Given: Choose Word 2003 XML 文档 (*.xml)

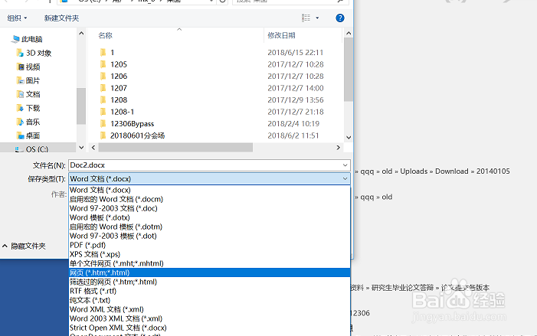Looking at the screenshot, I should click(209, 319).
